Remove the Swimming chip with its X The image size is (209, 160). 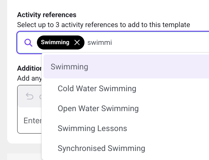click(x=77, y=43)
